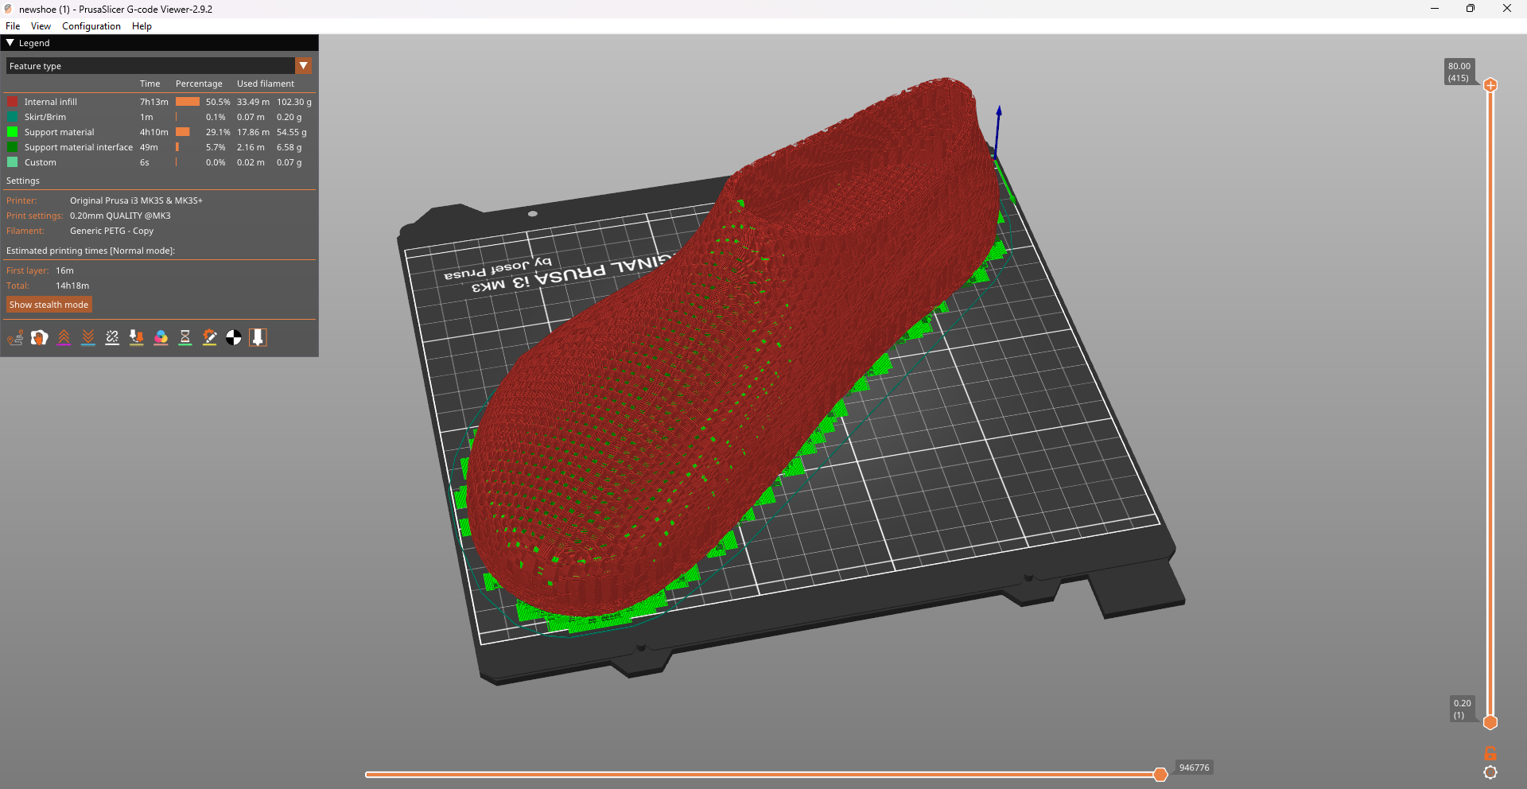Viewport: 1527px width, 789px height.
Task: Toggle print pauses hourglass icon
Action: pyautogui.click(x=185, y=338)
